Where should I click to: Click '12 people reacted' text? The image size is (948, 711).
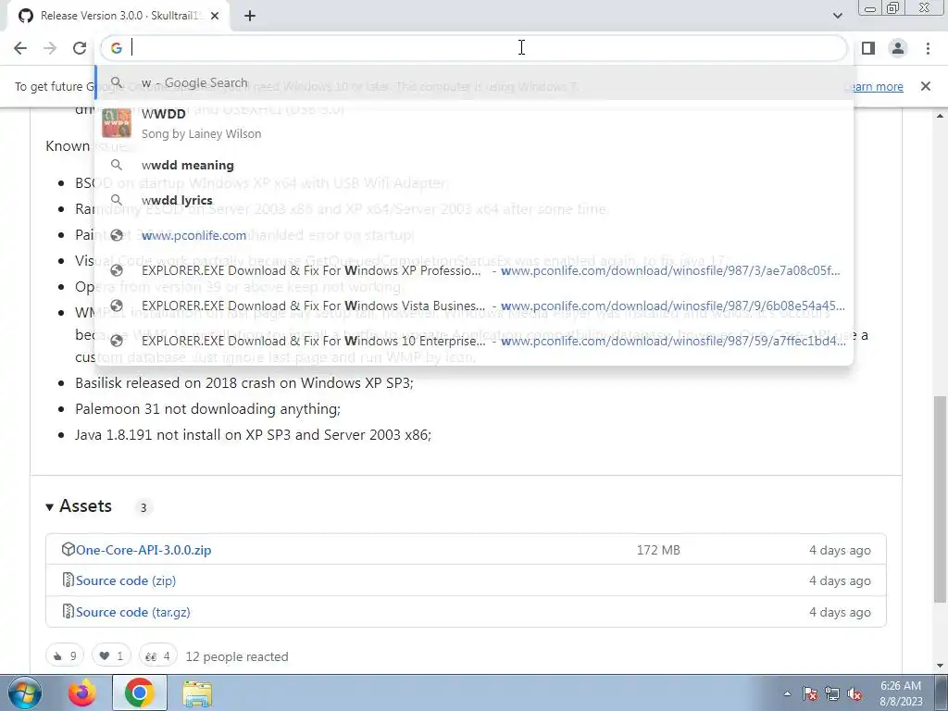point(237,656)
